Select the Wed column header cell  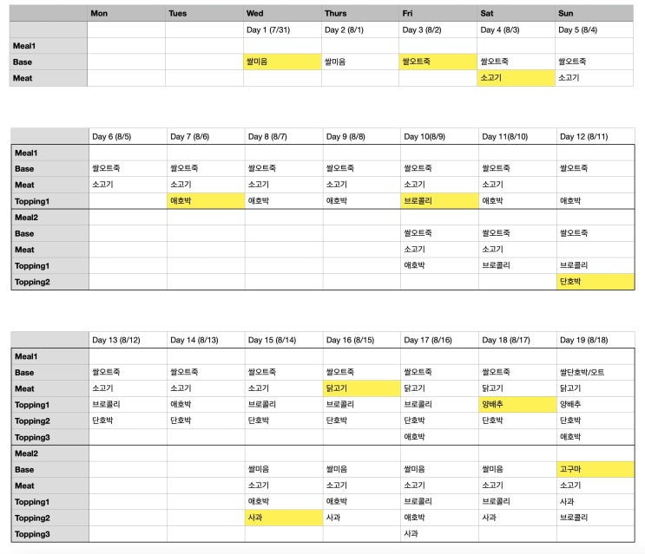tap(282, 13)
